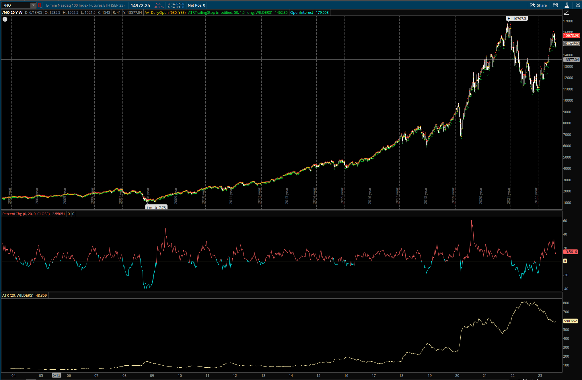The image size is (582, 380).
Task: Click the ATR (20, WILDERS) study title
Action: [18, 295]
